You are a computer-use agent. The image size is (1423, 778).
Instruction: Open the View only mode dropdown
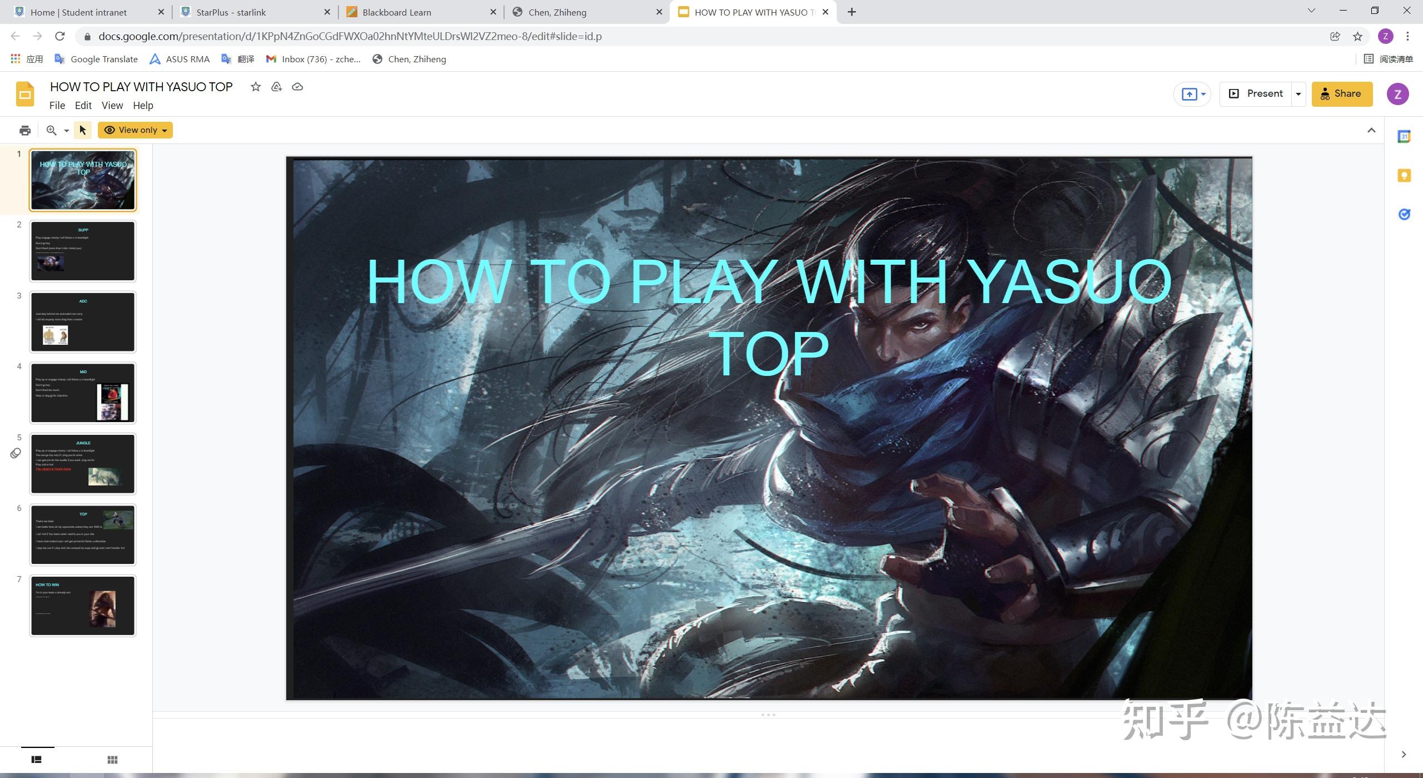point(135,130)
